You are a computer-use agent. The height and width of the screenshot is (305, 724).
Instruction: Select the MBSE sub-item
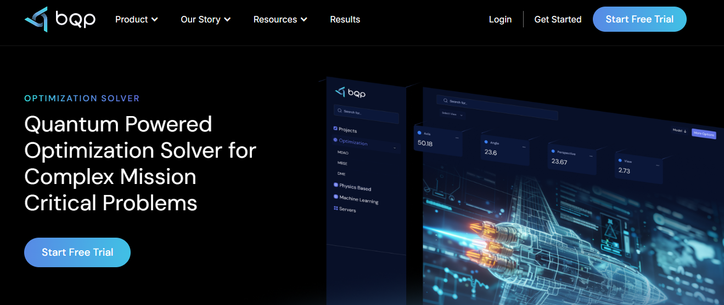tap(343, 163)
